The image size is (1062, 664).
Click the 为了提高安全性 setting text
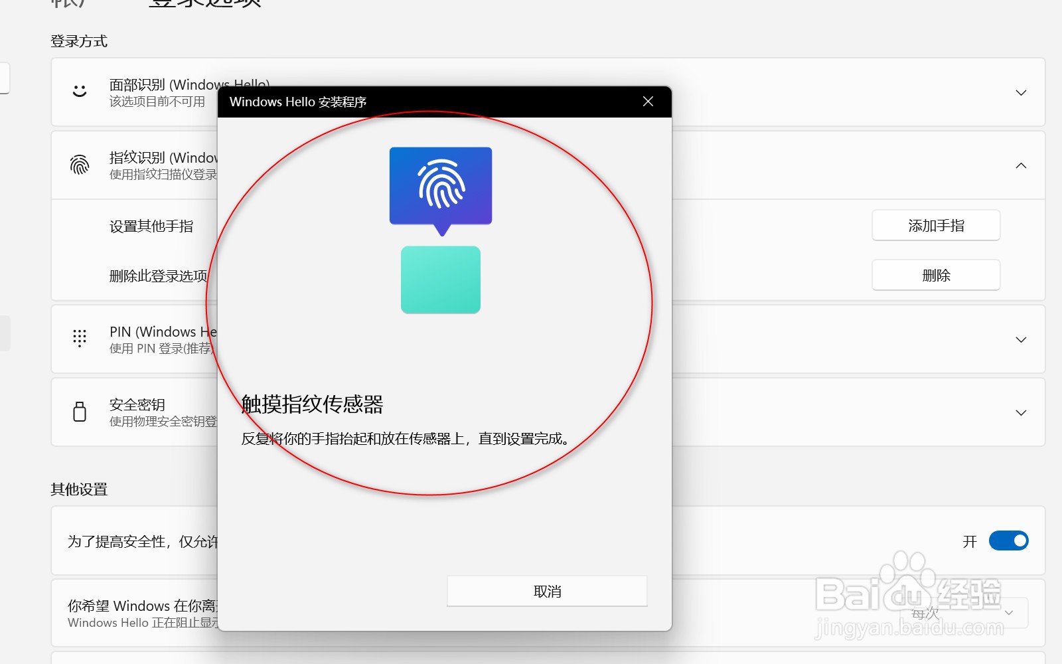[x=143, y=542]
